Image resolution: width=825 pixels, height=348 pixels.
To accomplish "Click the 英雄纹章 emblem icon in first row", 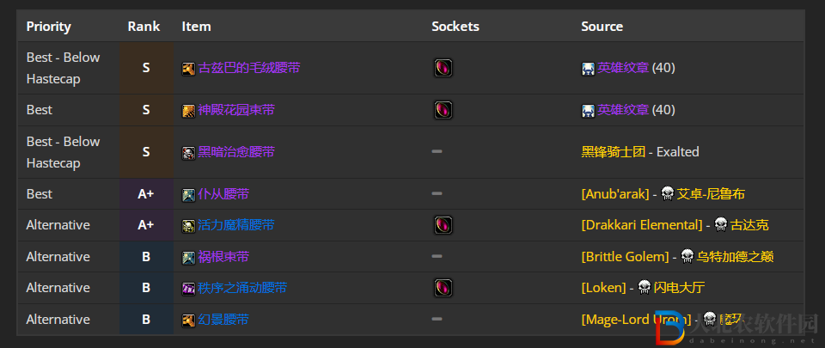I will [x=588, y=69].
